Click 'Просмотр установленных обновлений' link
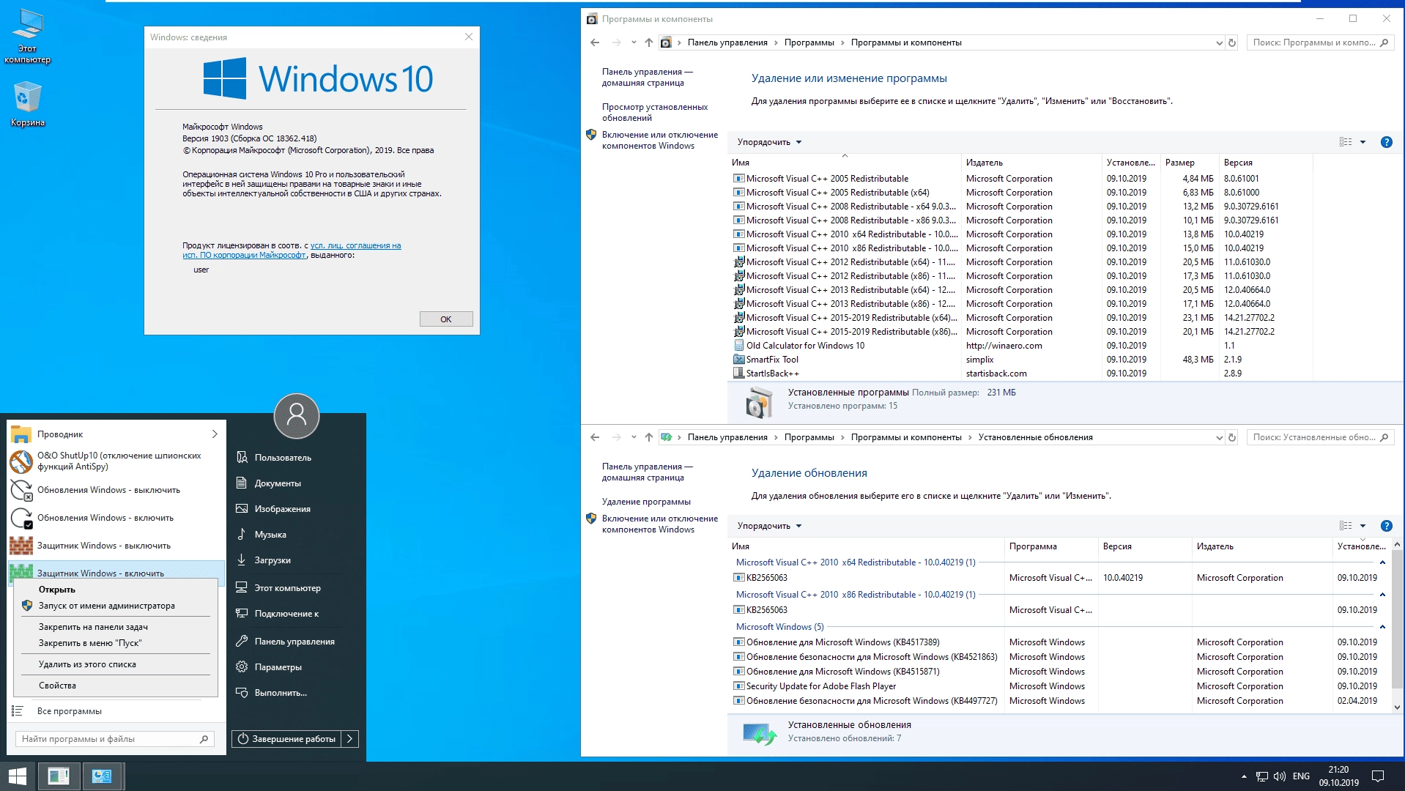 click(655, 112)
